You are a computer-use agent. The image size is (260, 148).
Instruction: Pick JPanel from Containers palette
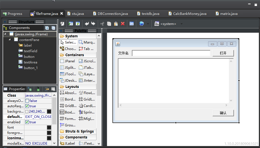68,61
